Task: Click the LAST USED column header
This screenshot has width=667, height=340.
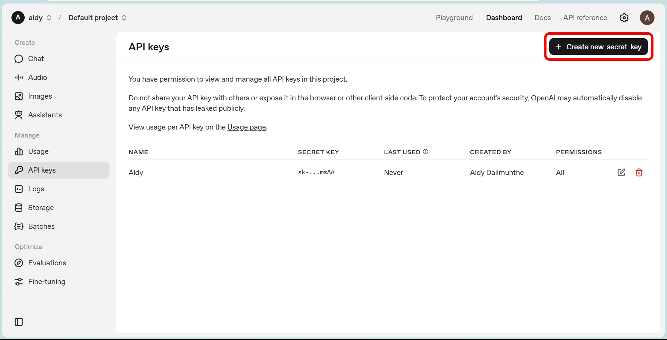Action: coord(402,152)
